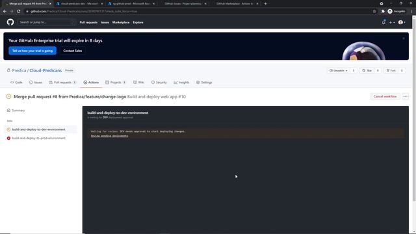Open the notifications bell
This screenshot has width=416, height=234.
(x=383, y=22)
